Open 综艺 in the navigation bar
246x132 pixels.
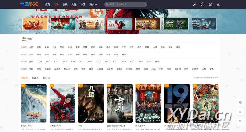83,4
